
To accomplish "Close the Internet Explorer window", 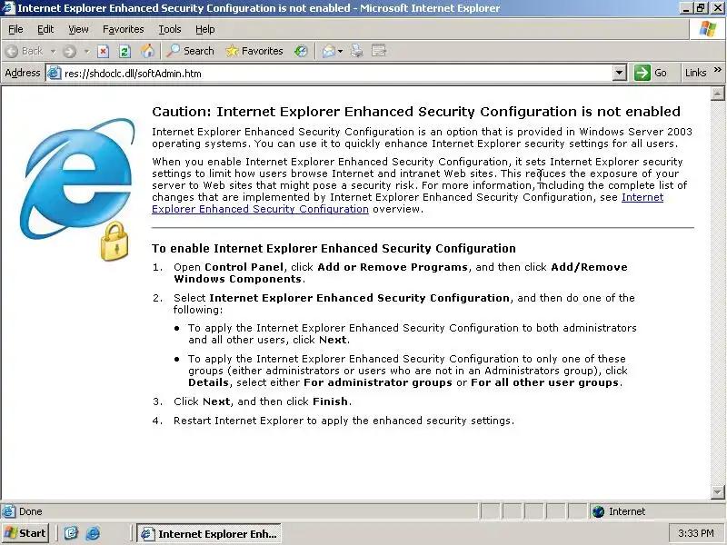I will tap(717, 8).
